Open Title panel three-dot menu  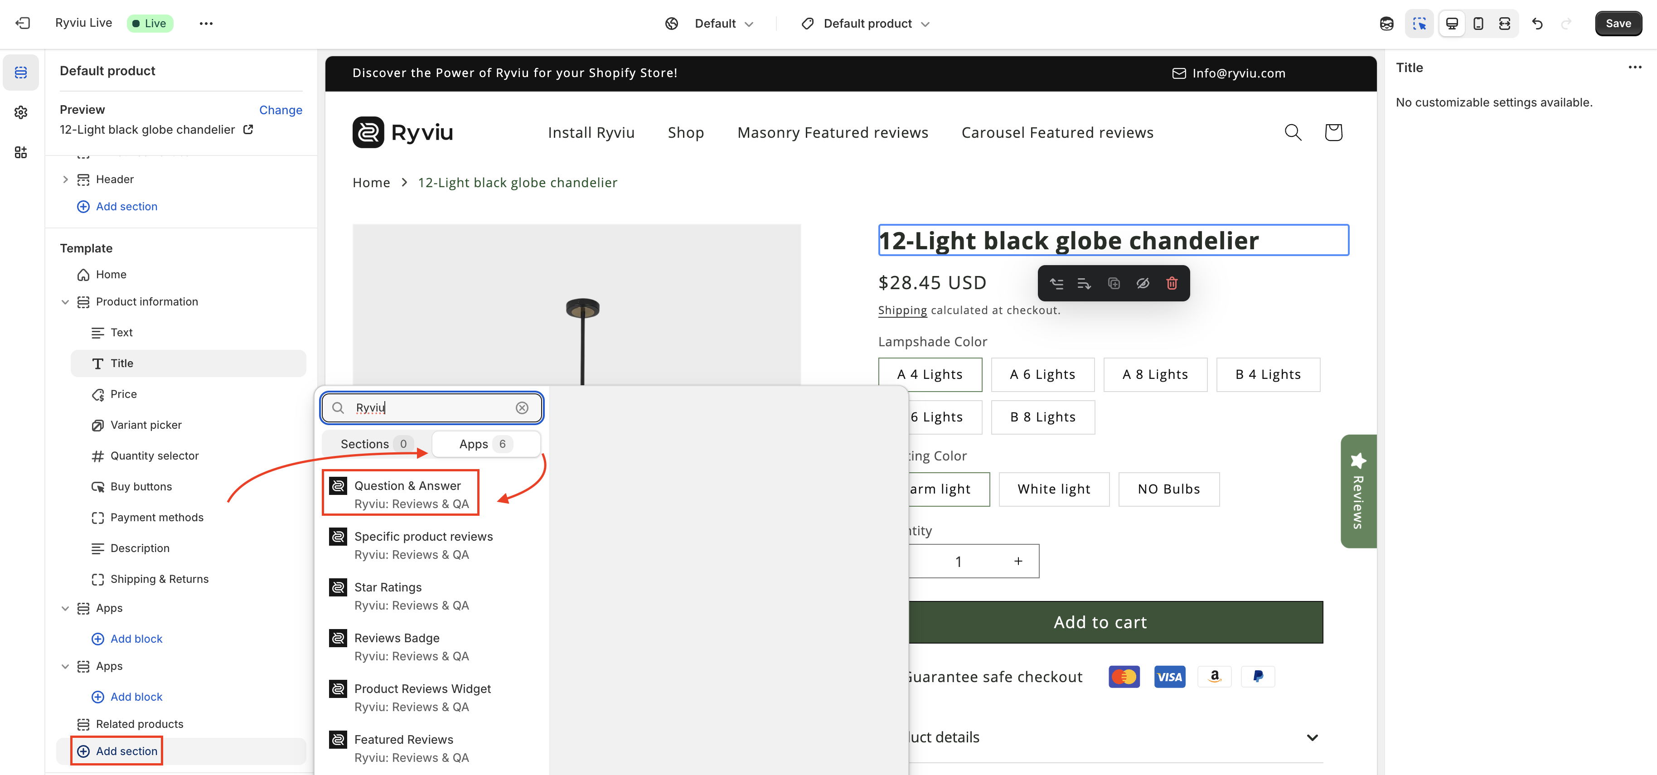pyautogui.click(x=1634, y=67)
